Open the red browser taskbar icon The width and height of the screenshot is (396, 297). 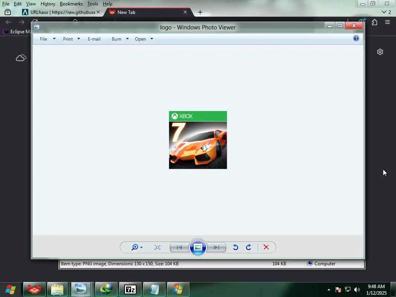coord(34,289)
